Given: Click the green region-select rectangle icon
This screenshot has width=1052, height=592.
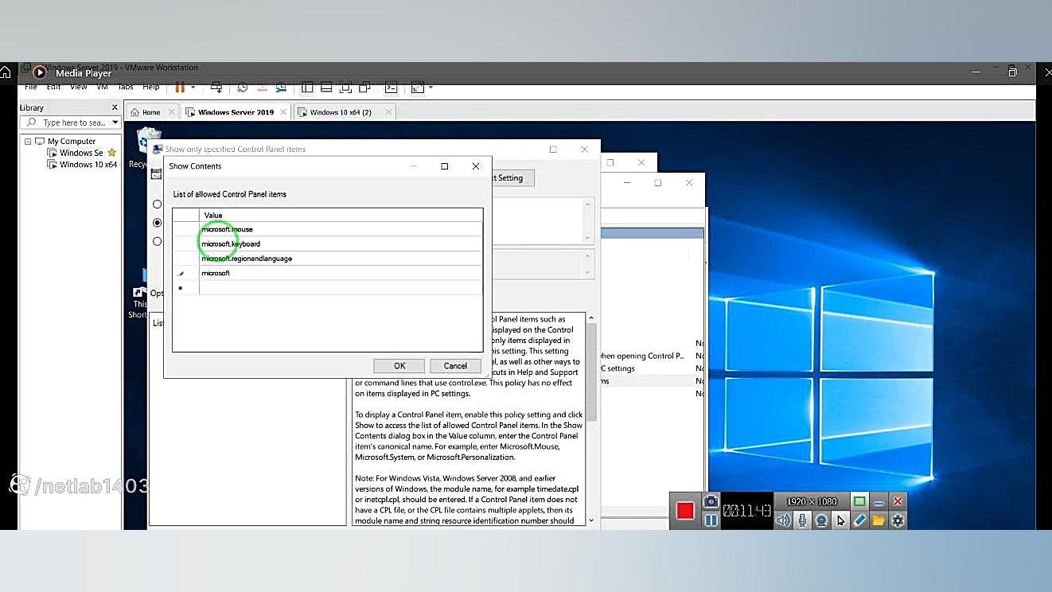Looking at the screenshot, I should pos(859,501).
